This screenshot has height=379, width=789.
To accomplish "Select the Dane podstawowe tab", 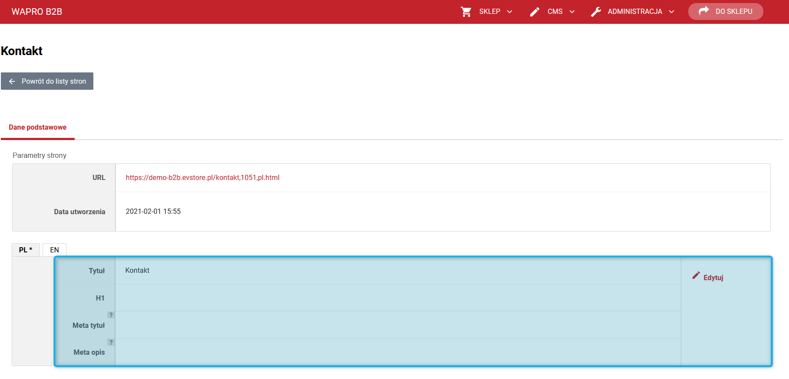I will coord(38,127).
